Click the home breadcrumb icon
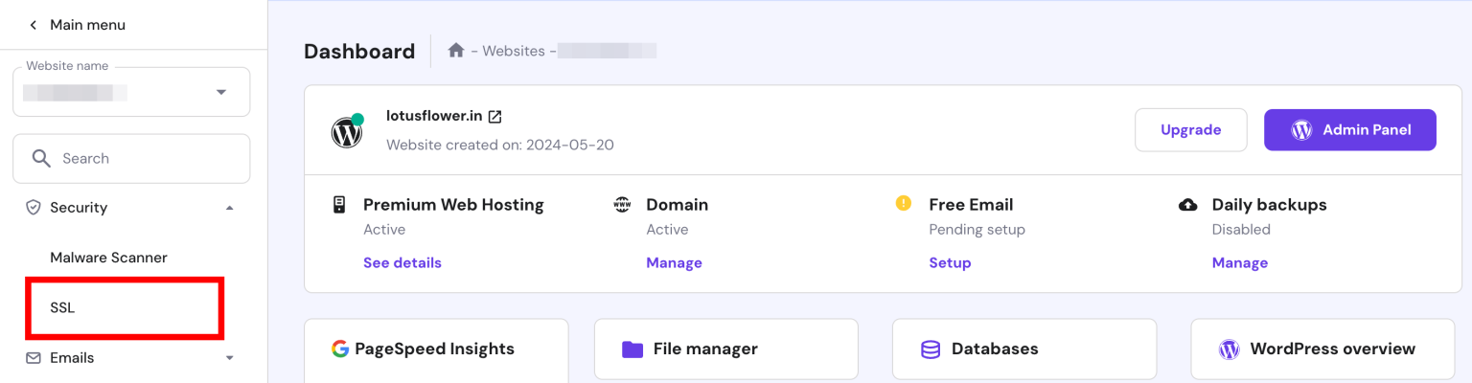The height and width of the screenshot is (383, 1472). (x=456, y=51)
